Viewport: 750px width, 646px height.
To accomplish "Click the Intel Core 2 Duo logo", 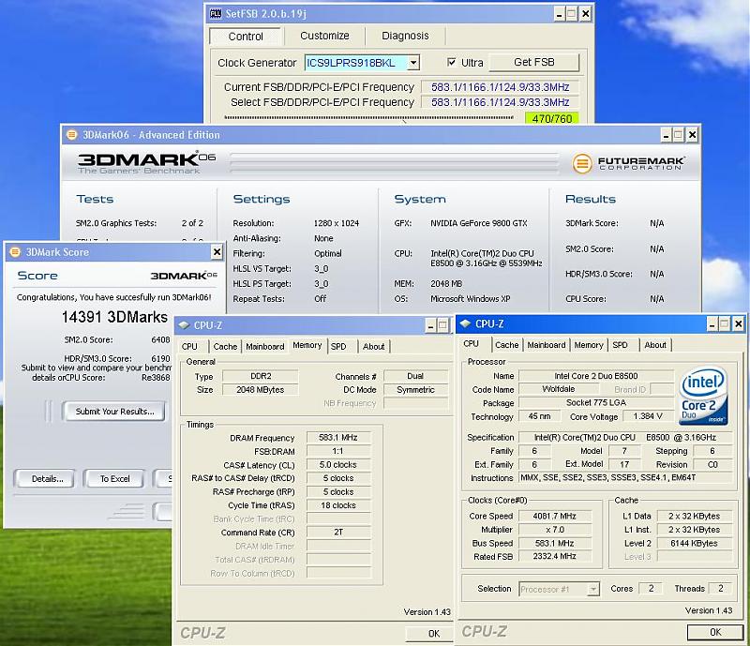I will click(704, 397).
